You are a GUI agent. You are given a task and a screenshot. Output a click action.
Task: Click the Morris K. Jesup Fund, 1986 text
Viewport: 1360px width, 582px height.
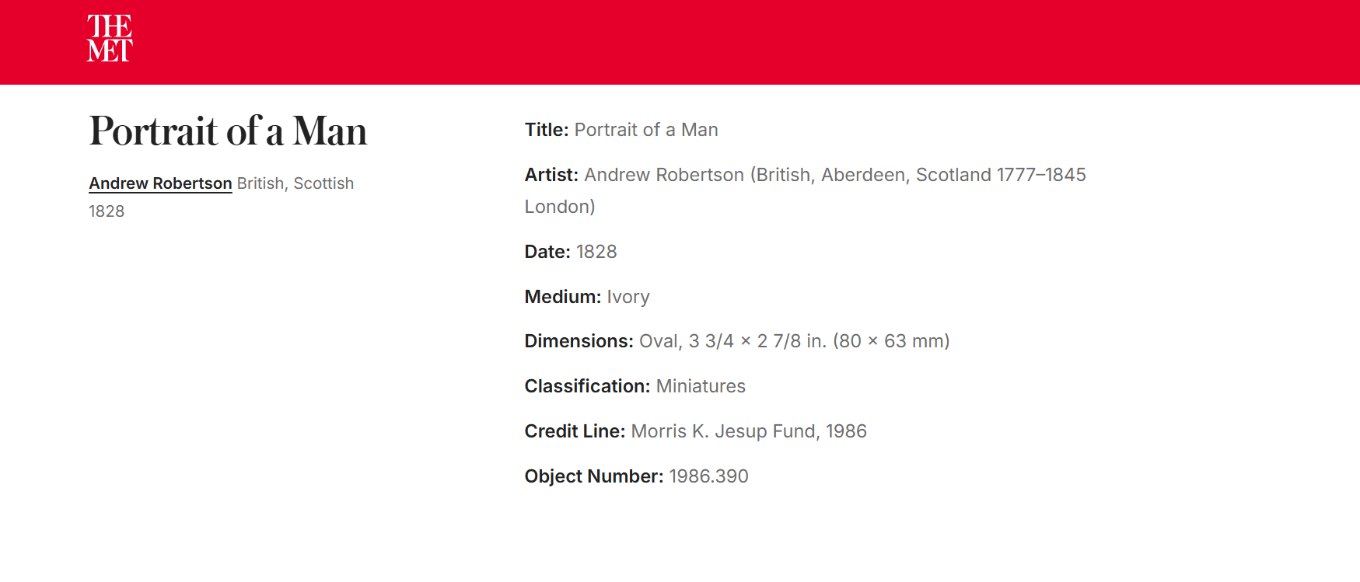click(749, 431)
